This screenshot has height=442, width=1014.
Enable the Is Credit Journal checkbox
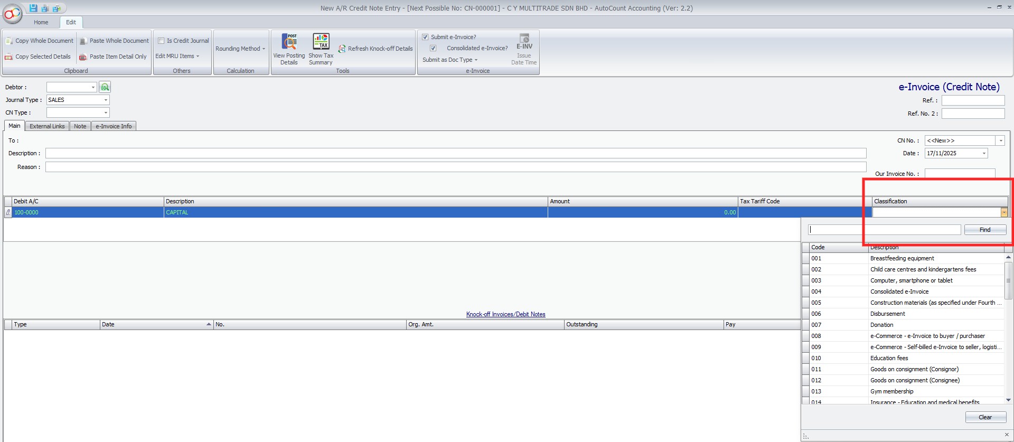(162, 41)
